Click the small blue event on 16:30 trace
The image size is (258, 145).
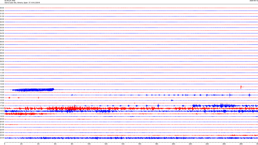pos(172,100)
